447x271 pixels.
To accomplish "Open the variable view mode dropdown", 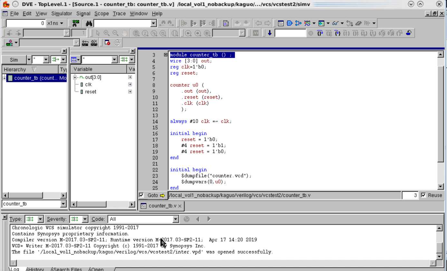I will (x=75, y=60).
